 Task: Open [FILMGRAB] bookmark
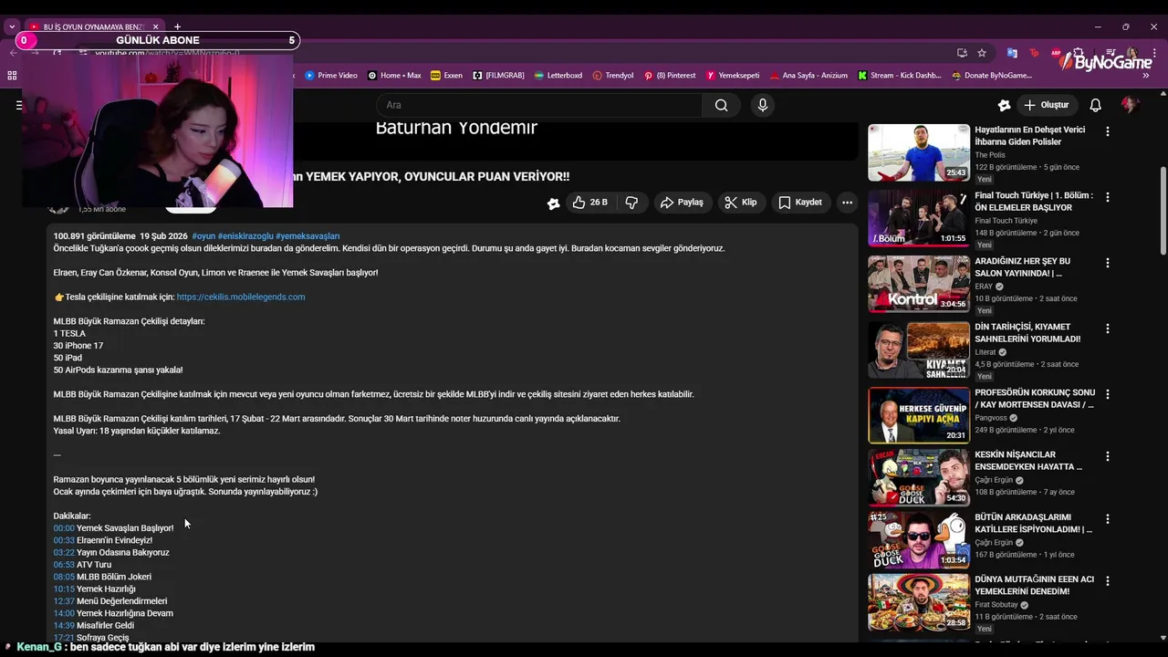[x=498, y=76]
